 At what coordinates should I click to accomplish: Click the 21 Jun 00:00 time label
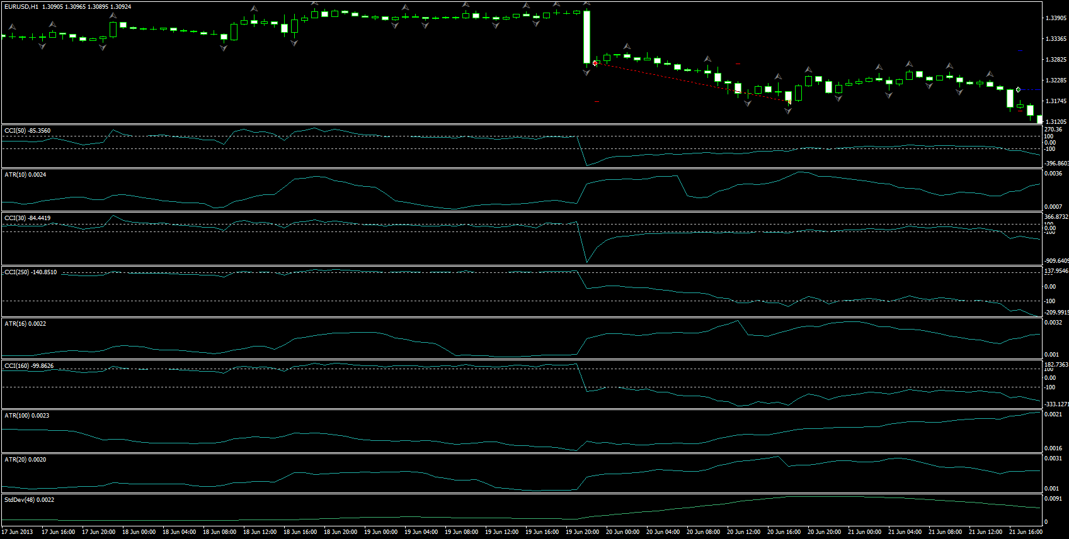(x=865, y=532)
